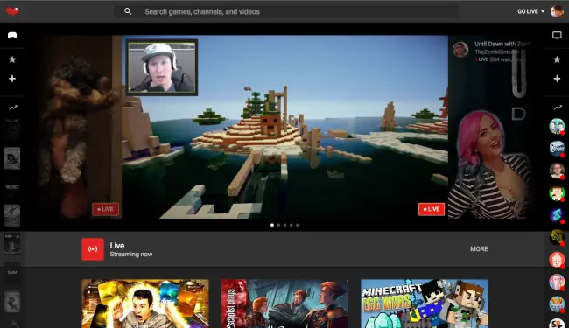Image resolution: width=569 pixels, height=328 pixels.
Task: Show trending channels in right sidebar
Action: 558,108
